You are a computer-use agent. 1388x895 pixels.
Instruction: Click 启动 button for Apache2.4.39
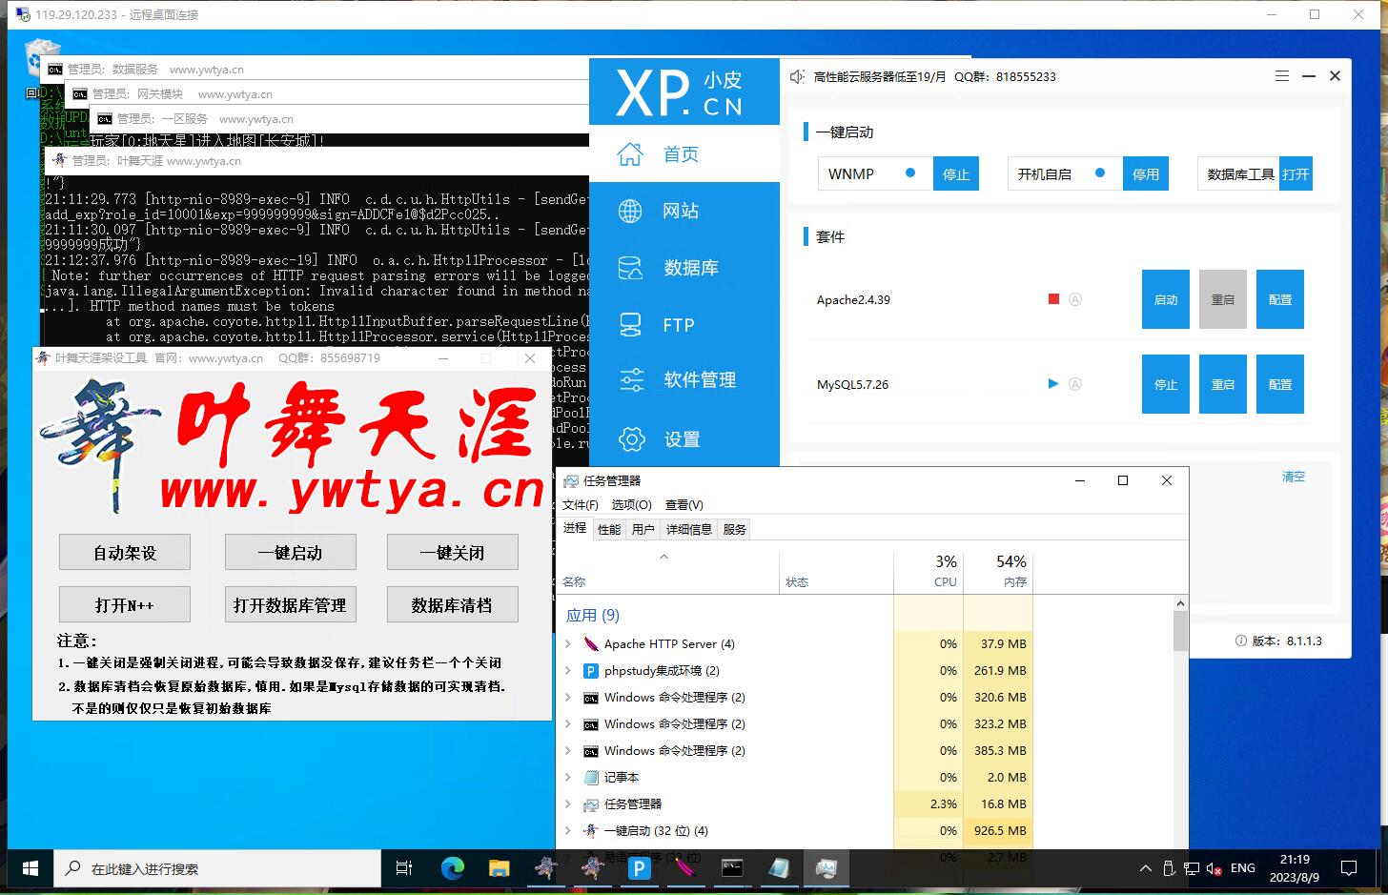point(1166,299)
